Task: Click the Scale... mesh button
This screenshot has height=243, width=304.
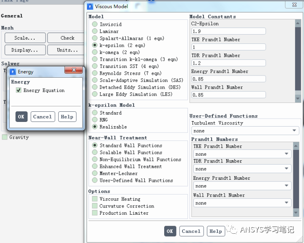Action: 24,38
